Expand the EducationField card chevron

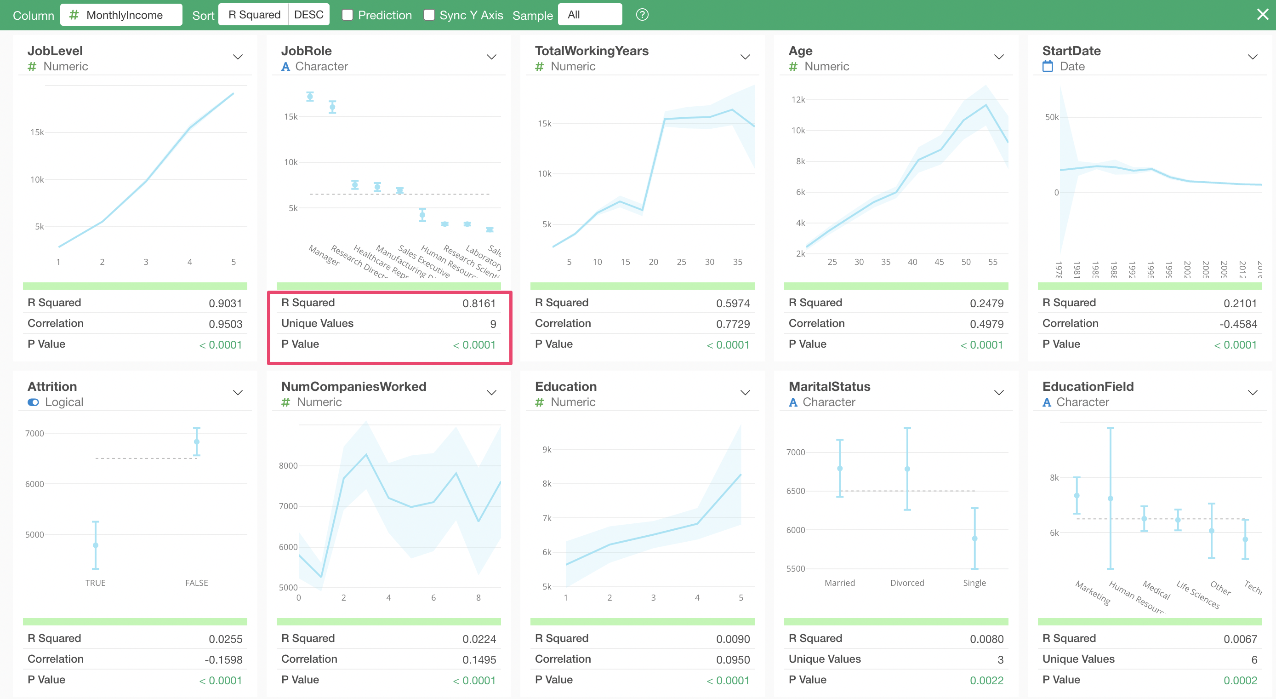[1252, 393]
